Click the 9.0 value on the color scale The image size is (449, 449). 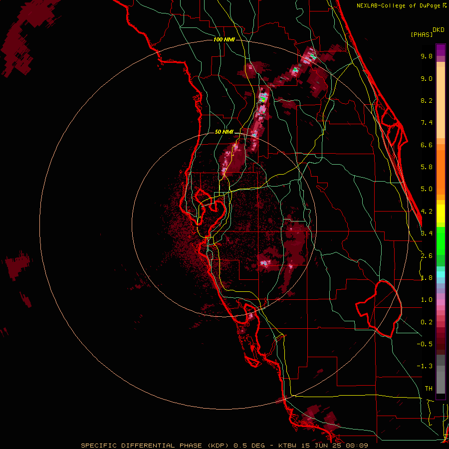click(427, 78)
